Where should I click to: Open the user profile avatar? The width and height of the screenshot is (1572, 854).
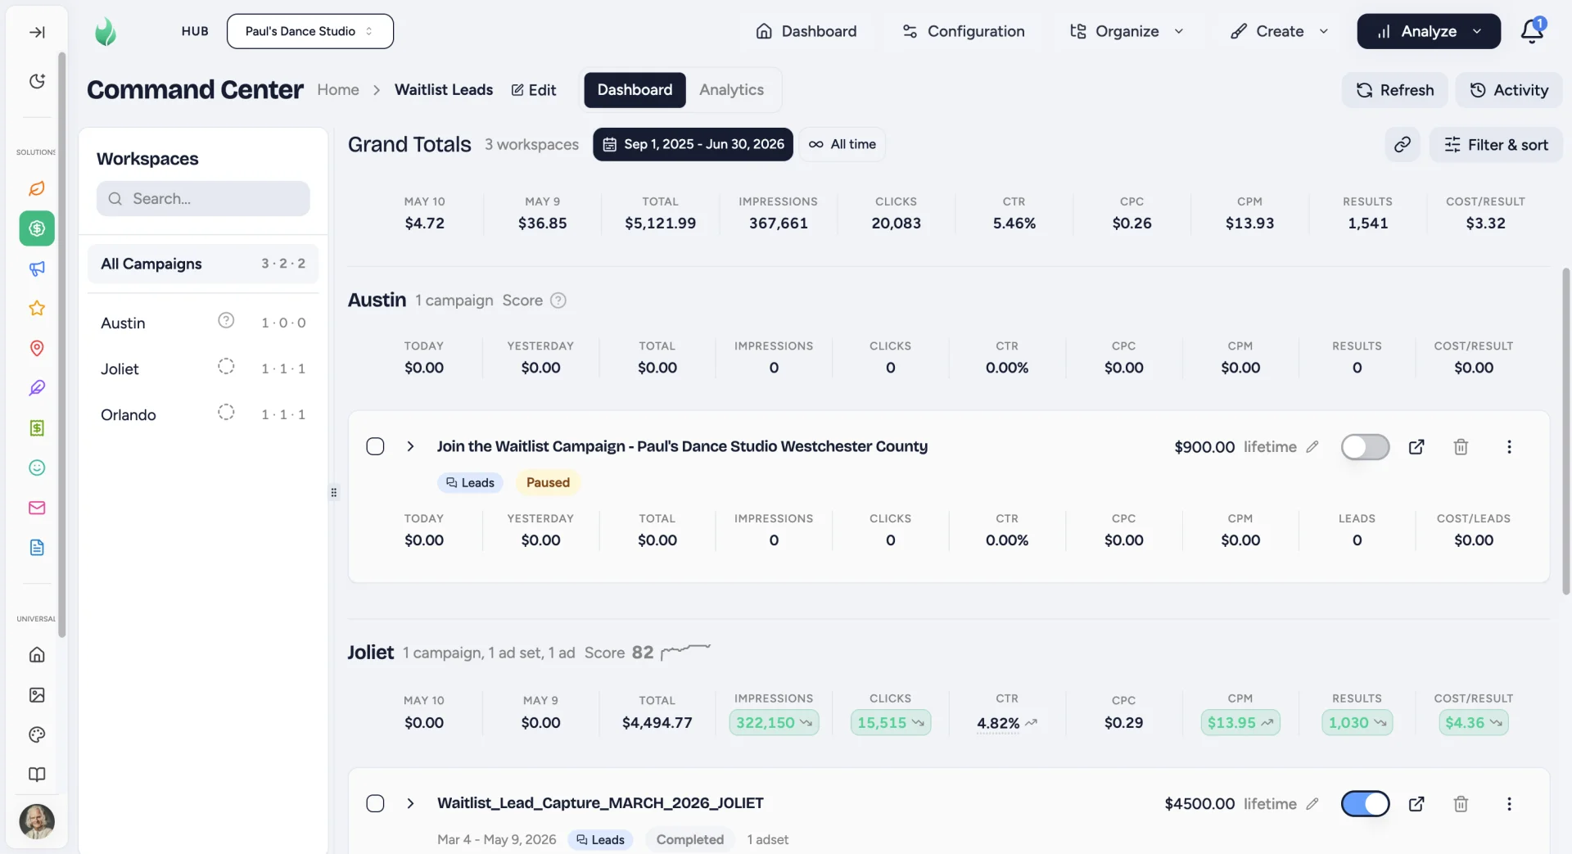(37, 821)
